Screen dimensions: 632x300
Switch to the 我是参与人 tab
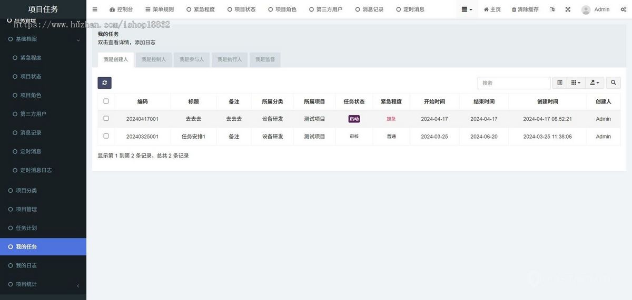pos(192,59)
